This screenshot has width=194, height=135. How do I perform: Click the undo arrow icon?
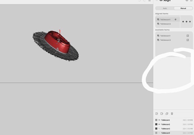click(139, 1)
